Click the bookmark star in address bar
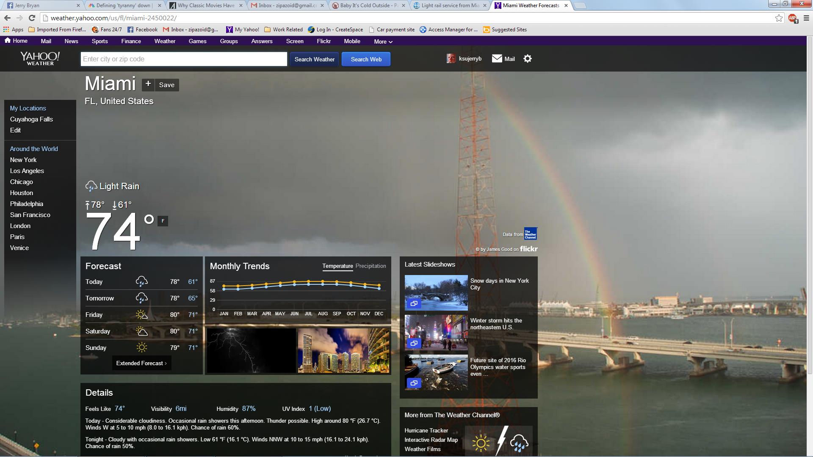 coord(778,18)
